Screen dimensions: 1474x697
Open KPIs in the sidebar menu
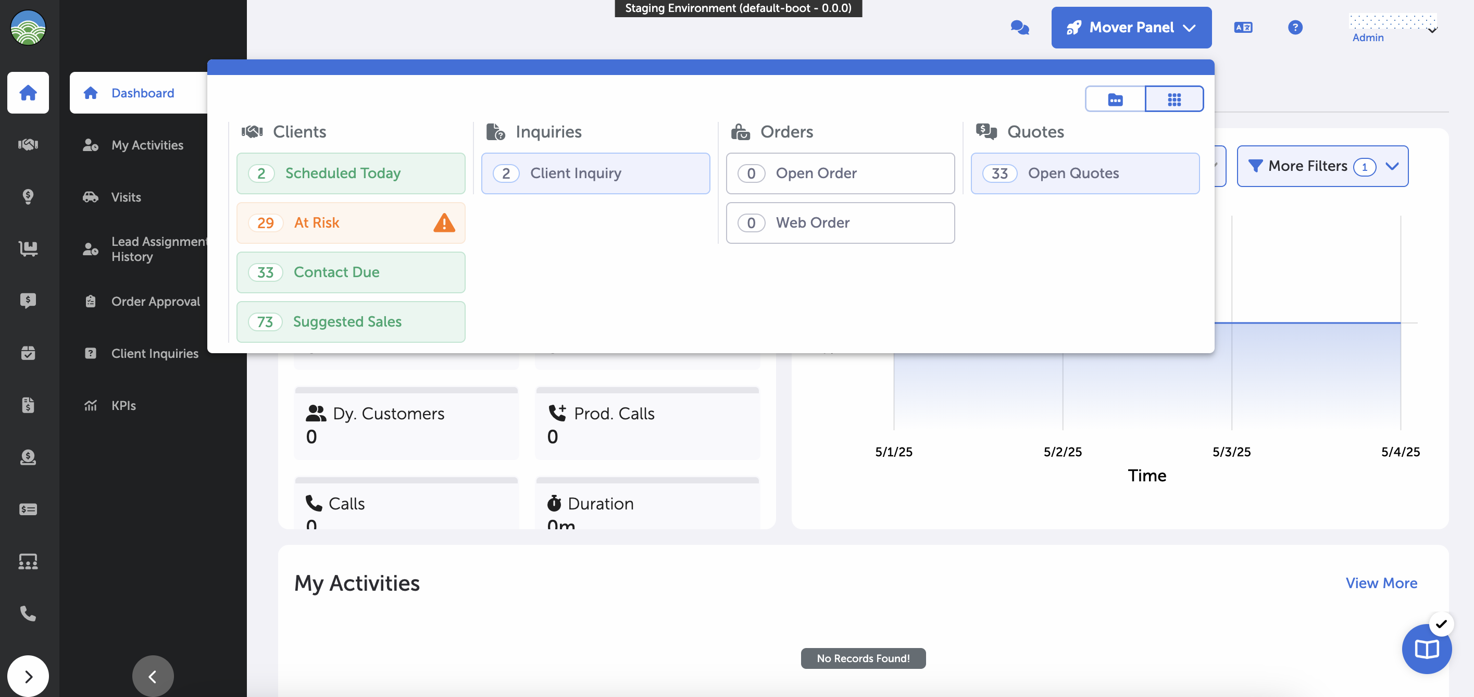point(123,405)
